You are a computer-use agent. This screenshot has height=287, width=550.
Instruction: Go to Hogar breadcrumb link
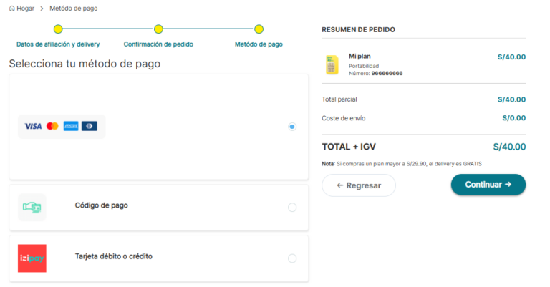(25, 9)
